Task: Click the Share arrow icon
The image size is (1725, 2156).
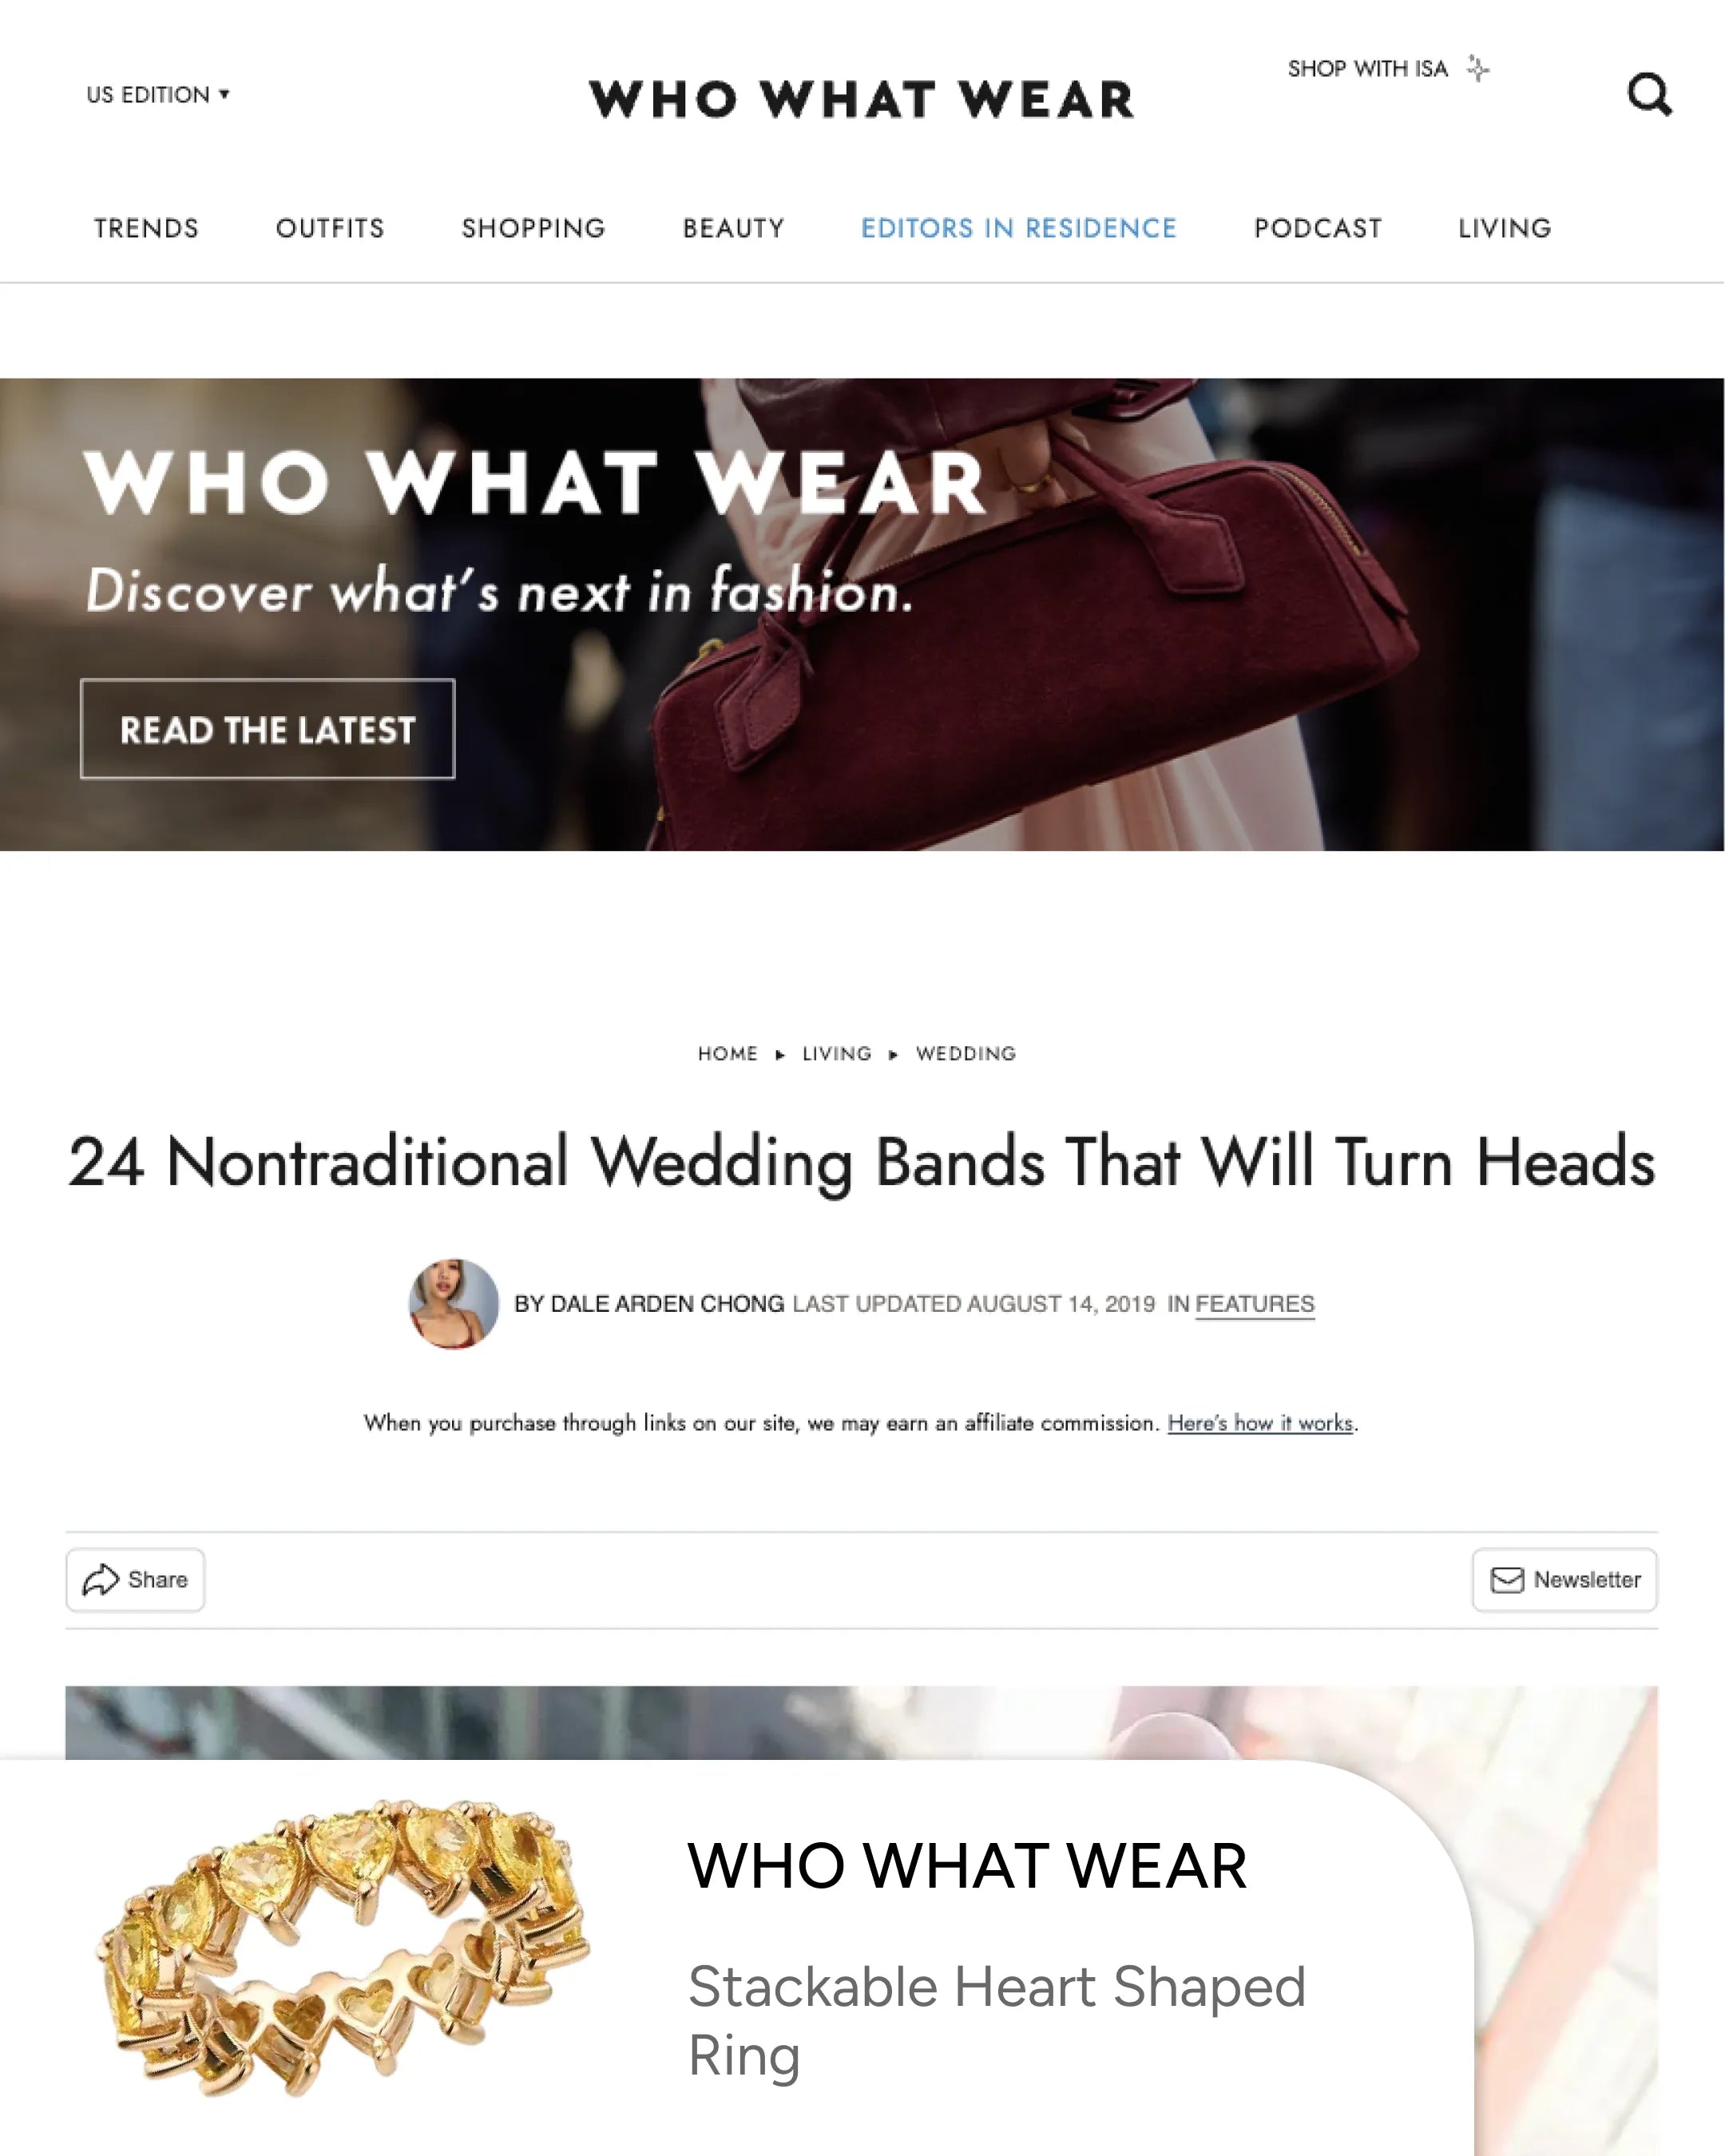Action: [100, 1580]
